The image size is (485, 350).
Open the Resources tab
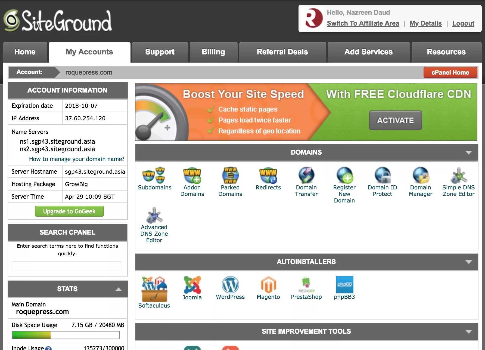pyautogui.click(x=446, y=52)
